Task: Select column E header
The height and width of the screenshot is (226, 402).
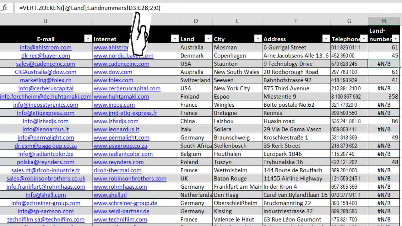Action: [x=237, y=21]
